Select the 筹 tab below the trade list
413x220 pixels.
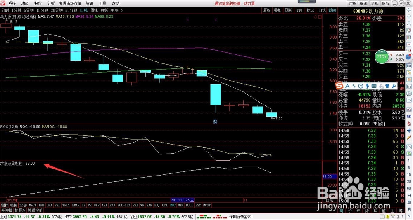pos(401,211)
